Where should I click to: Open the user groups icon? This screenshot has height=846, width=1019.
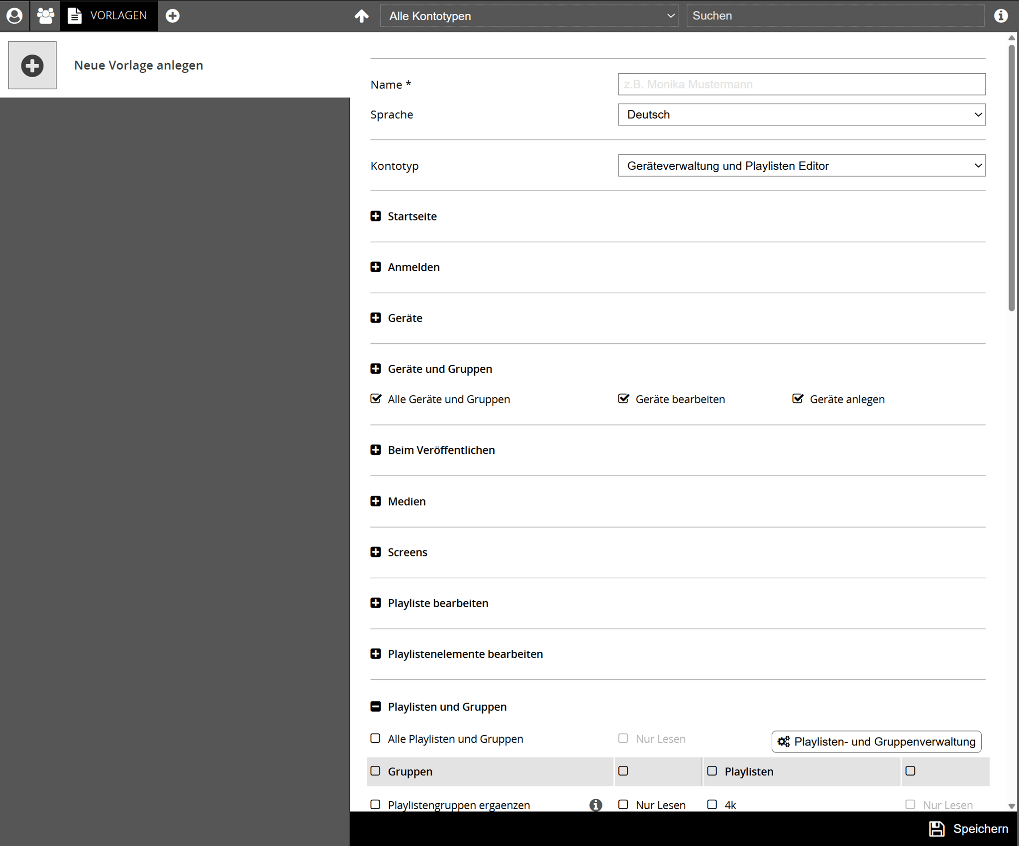tap(45, 15)
